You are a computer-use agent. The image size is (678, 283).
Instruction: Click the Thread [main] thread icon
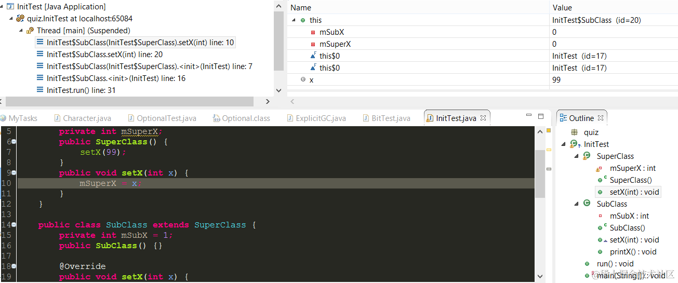(30, 31)
